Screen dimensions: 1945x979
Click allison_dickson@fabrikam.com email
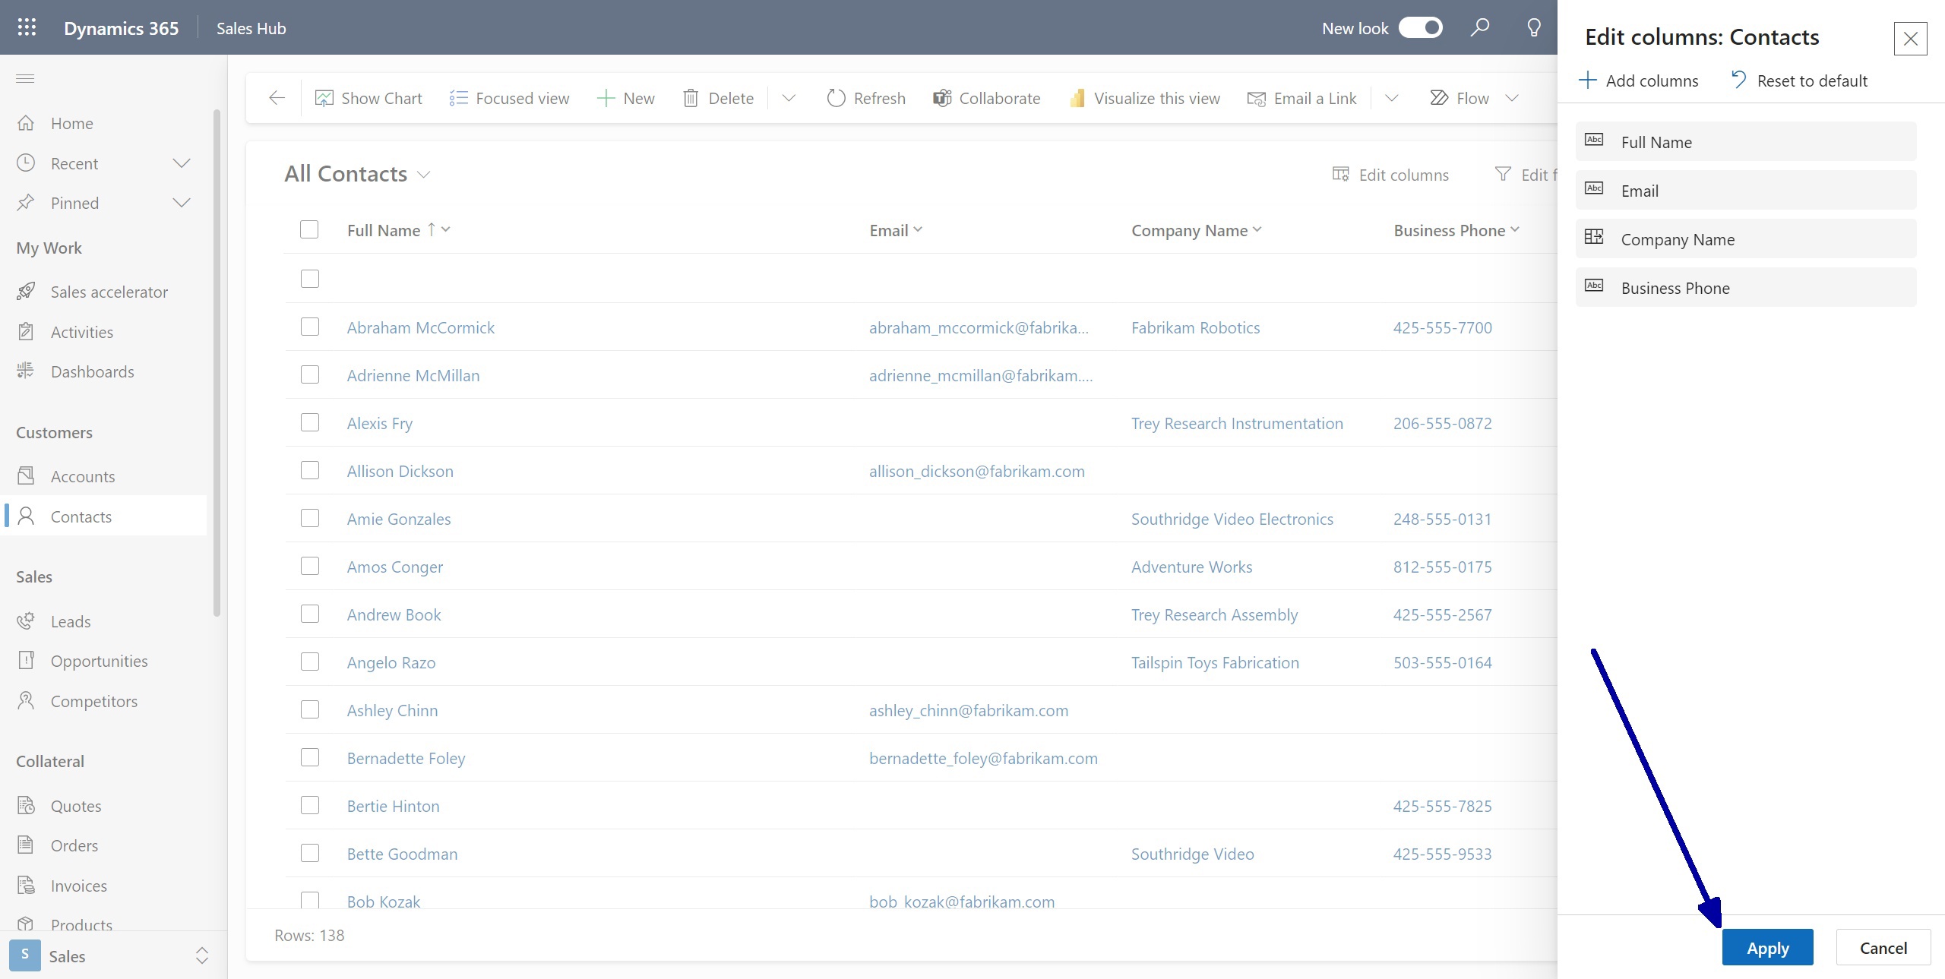click(977, 471)
